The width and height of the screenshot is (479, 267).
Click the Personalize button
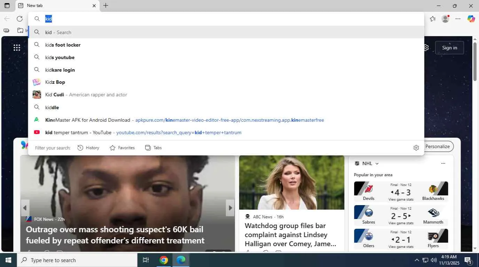tap(438, 146)
